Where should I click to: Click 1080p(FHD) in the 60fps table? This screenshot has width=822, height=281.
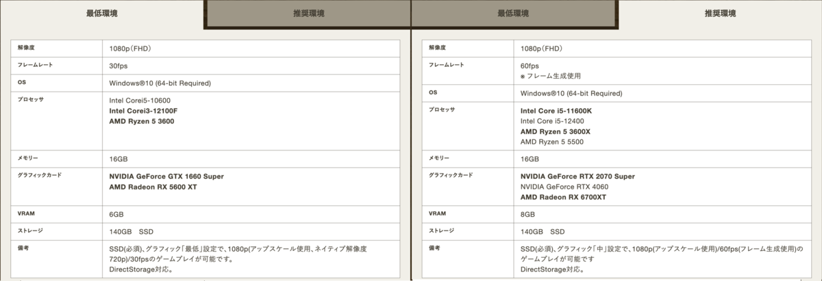click(541, 49)
